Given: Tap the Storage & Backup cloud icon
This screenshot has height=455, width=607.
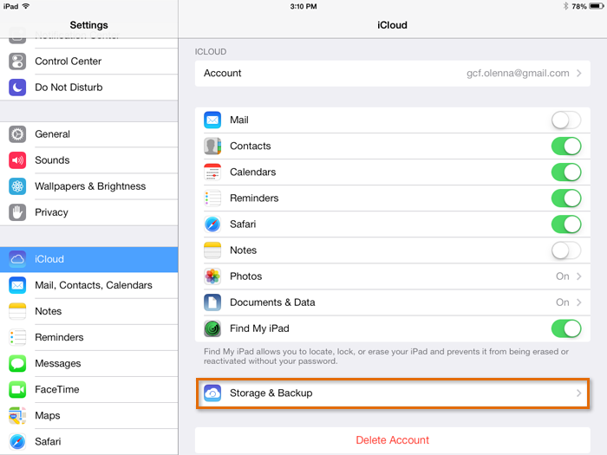Looking at the screenshot, I should point(212,393).
